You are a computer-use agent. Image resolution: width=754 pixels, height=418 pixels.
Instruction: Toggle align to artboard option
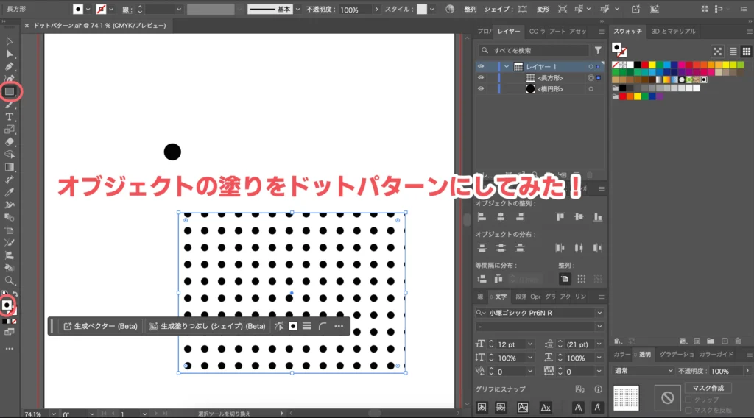[565, 279]
